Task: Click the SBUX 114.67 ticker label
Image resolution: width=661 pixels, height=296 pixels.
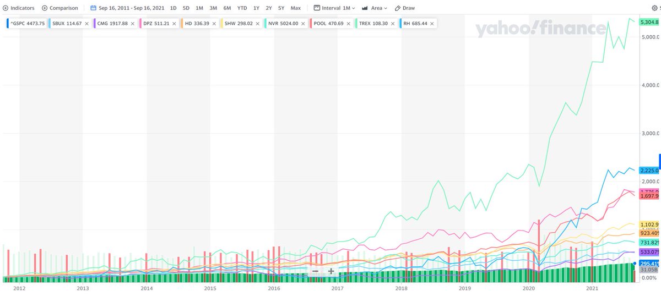Action: pos(67,24)
